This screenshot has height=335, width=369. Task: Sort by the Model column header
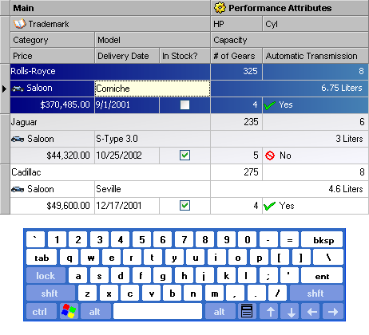tap(153, 40)
